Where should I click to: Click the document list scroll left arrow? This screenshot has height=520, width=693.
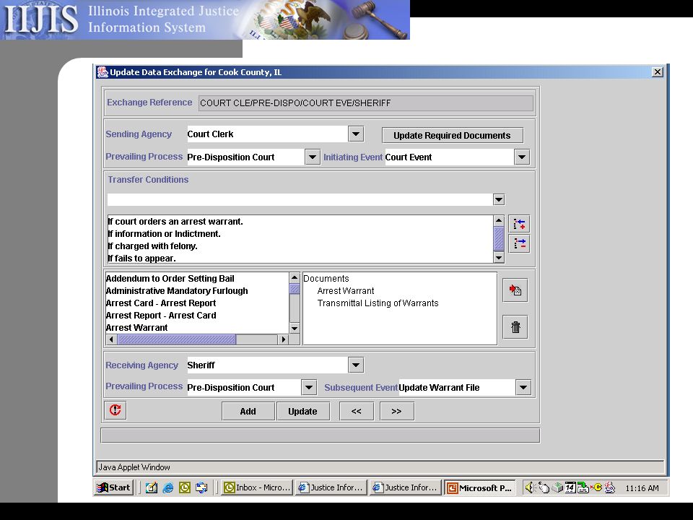pos(111,339)
